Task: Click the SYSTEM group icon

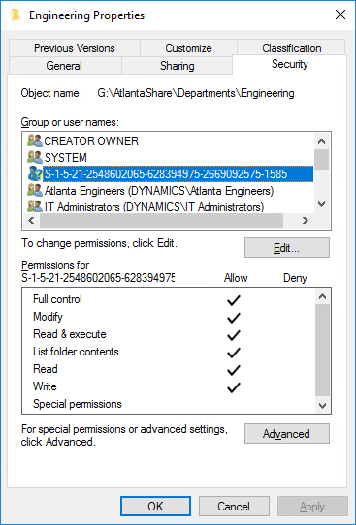Action: pyautogui.click(x=35, y=157)
